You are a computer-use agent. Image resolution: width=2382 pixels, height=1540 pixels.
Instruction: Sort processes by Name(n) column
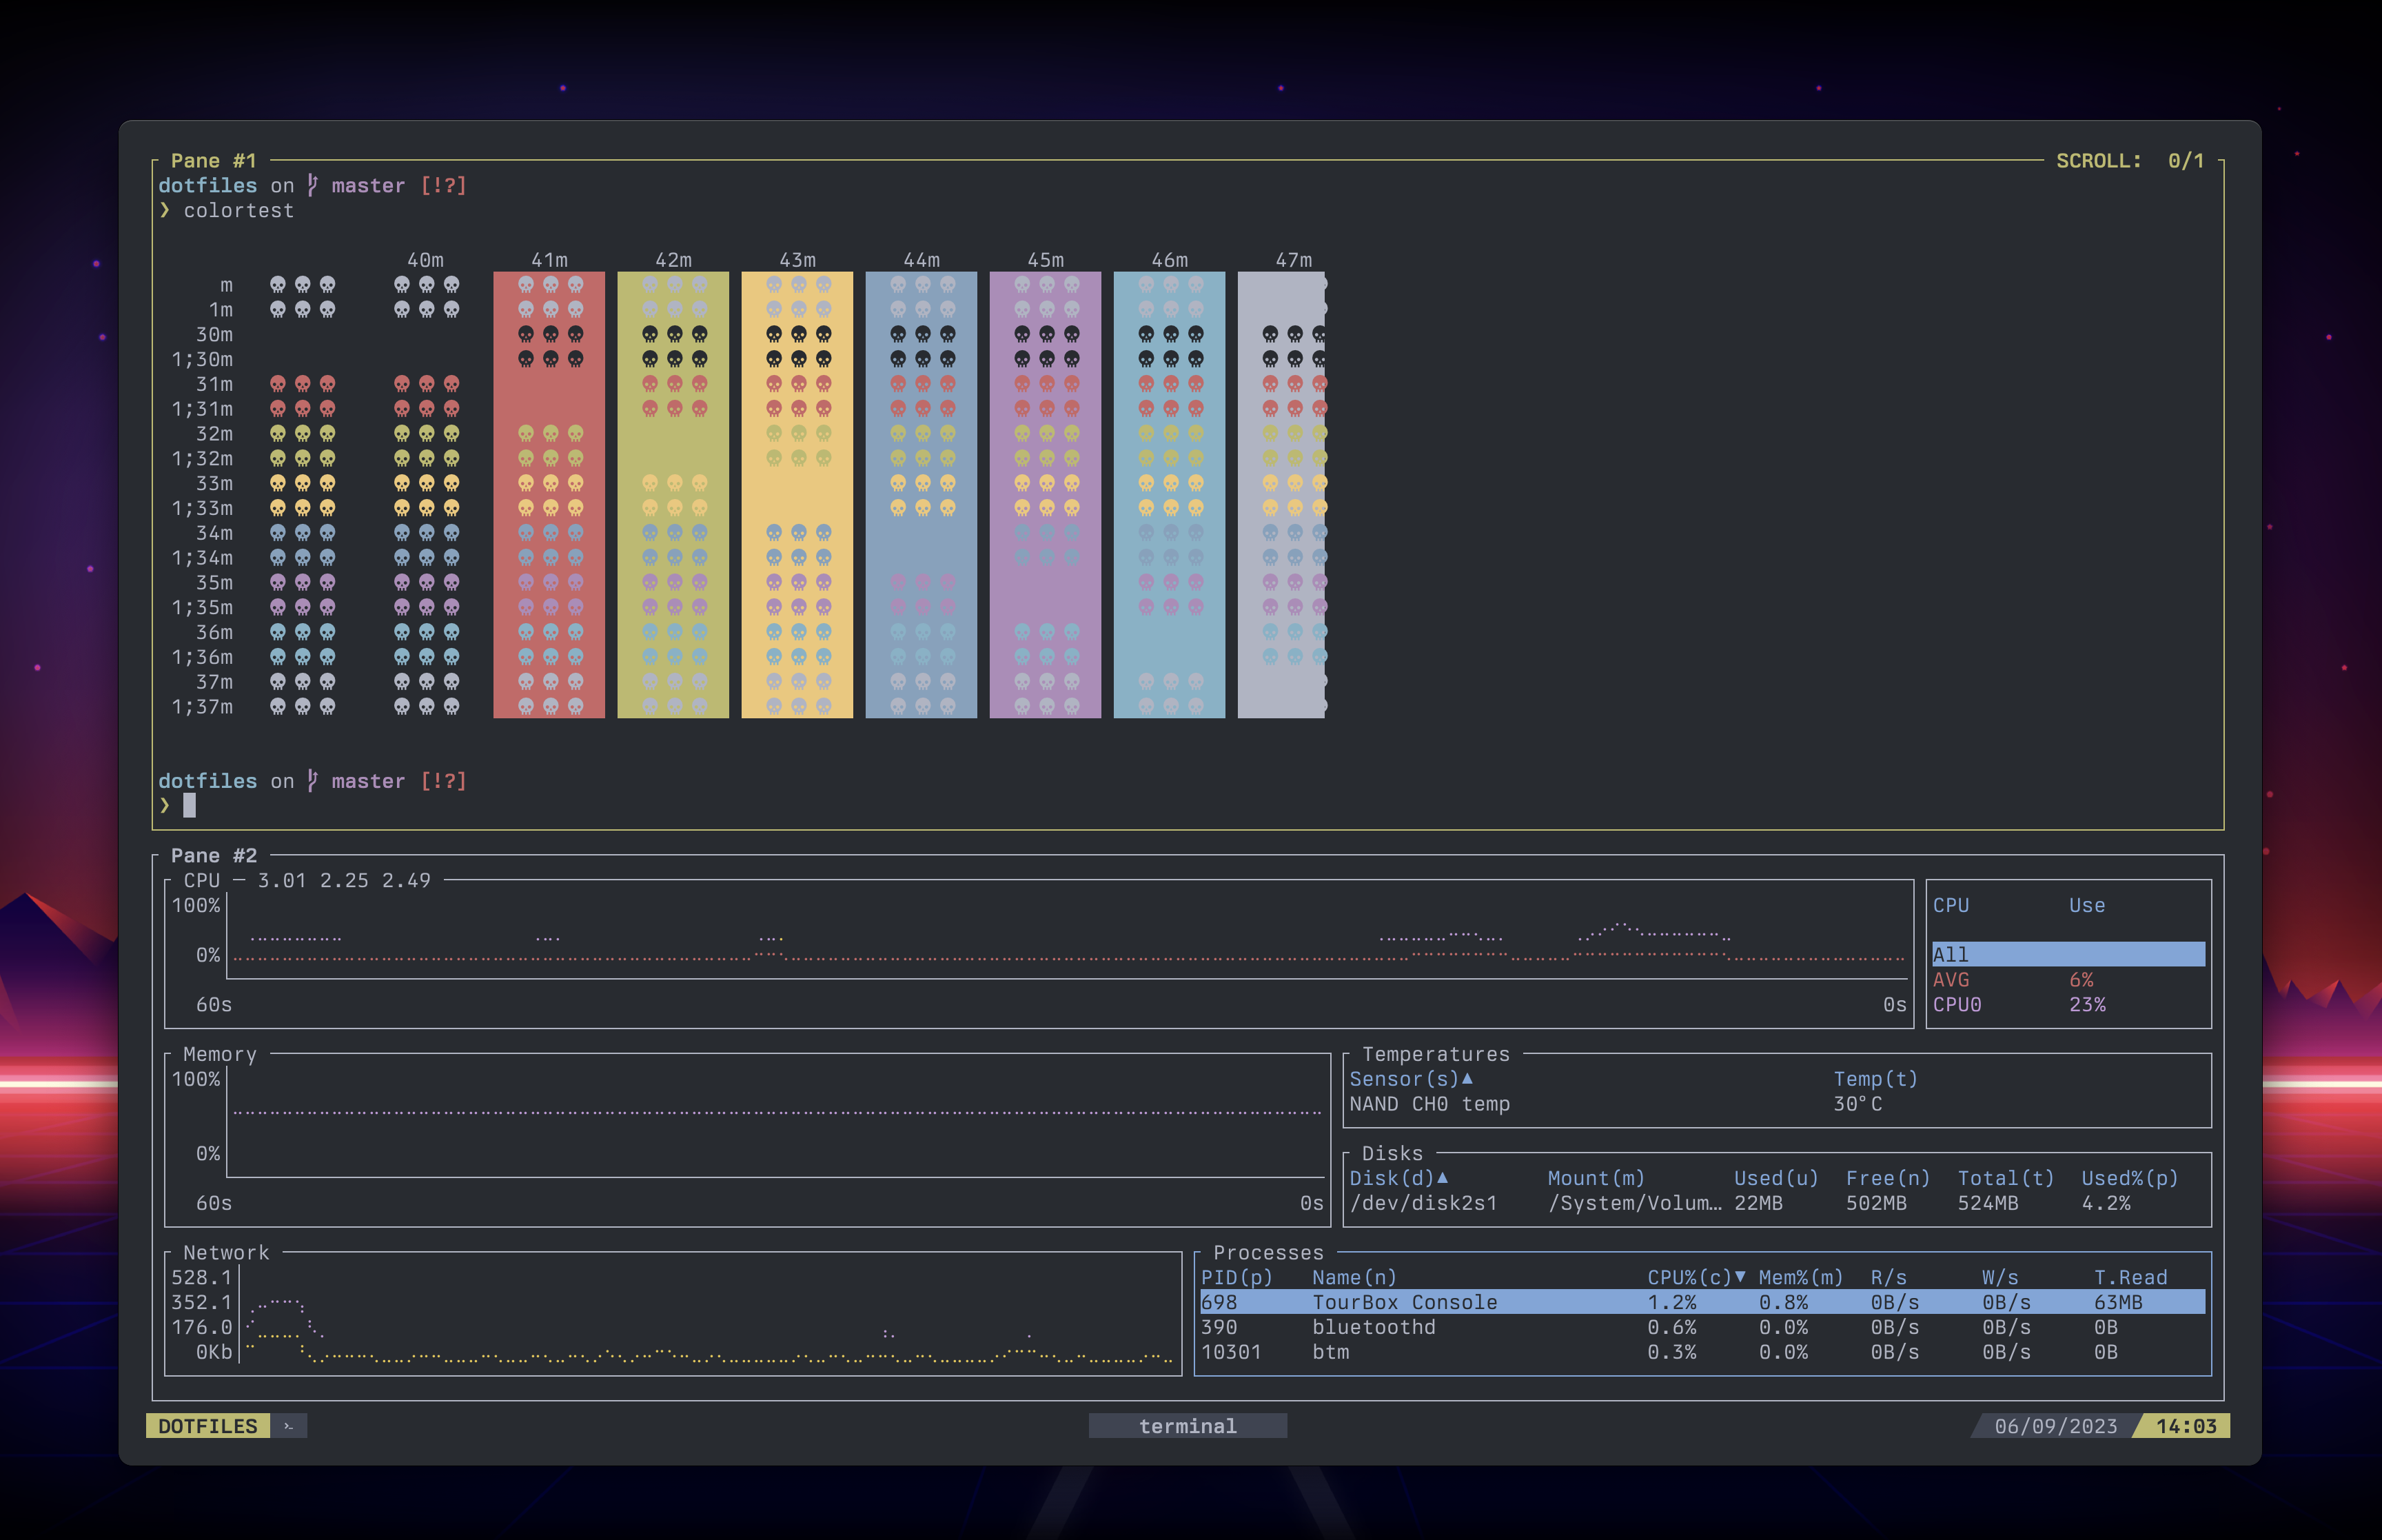click(x=1354, y=1277)
